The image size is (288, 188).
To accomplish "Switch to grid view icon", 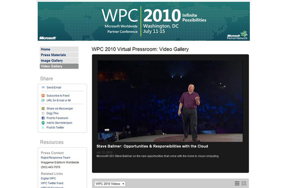I will 244,183.
